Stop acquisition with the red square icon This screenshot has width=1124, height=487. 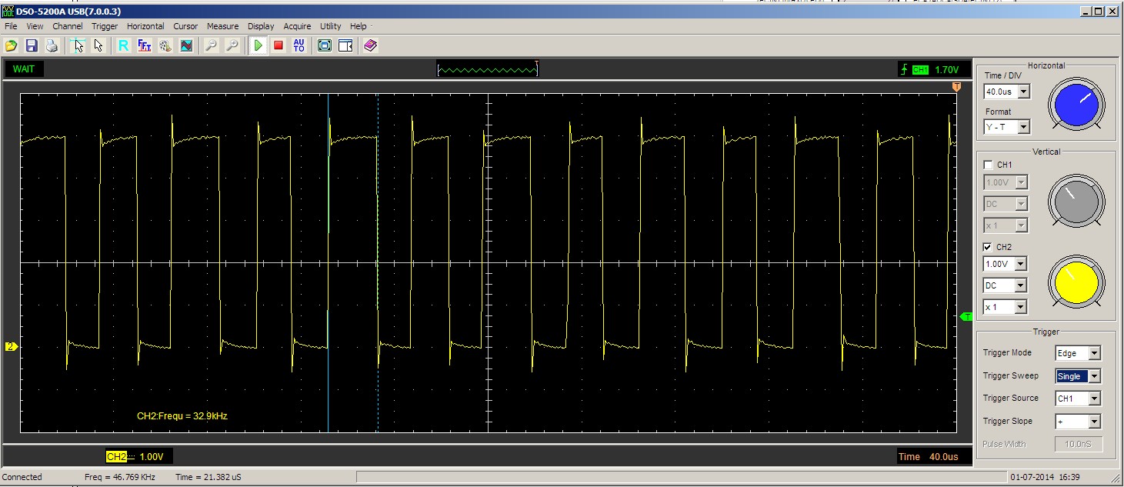tap(278, 45)
